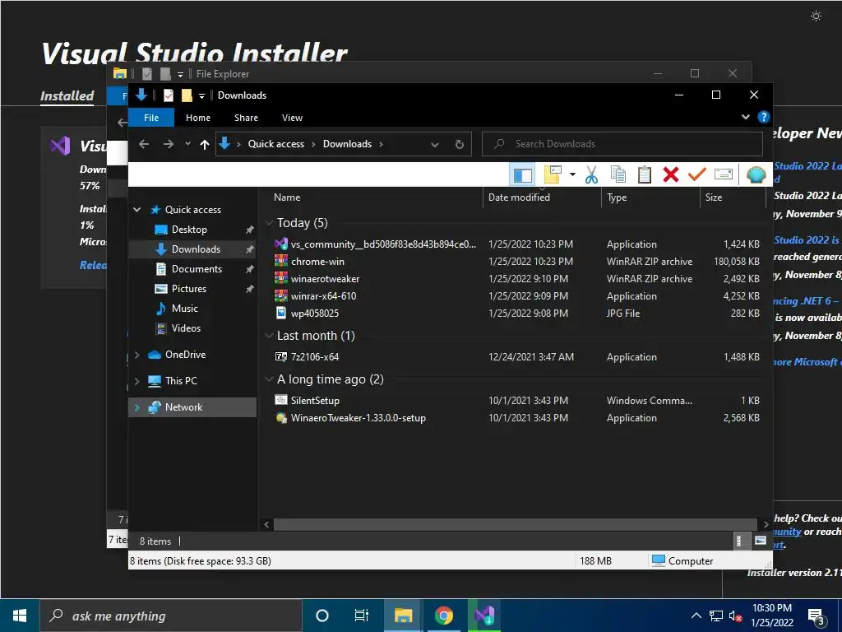Sort by the Name column header
The height and width of the screenshot is (632, 842).
click(x=287, y=197)
